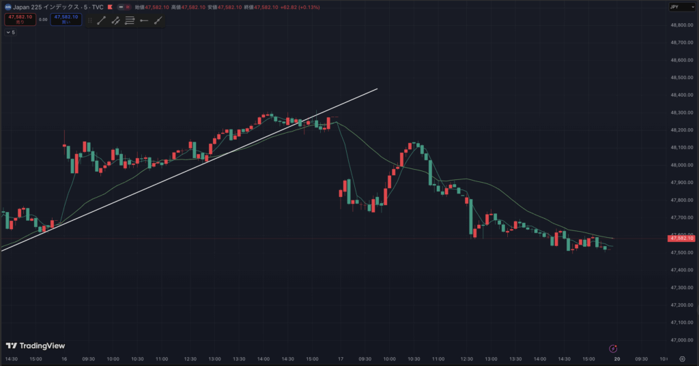Click the red current price label 47,582.10
699x366 pixels.
682,238
